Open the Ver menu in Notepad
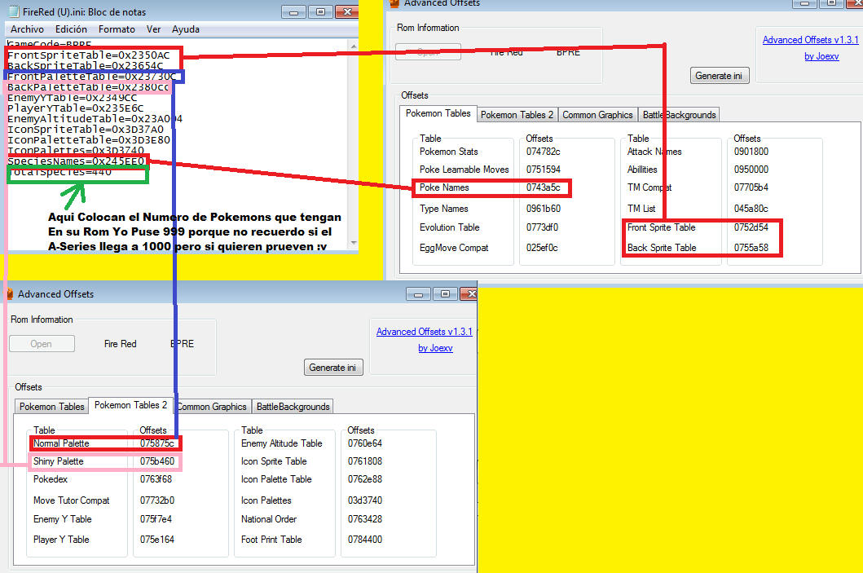This screenshot has height=573, width=863. tap(153, 29)
